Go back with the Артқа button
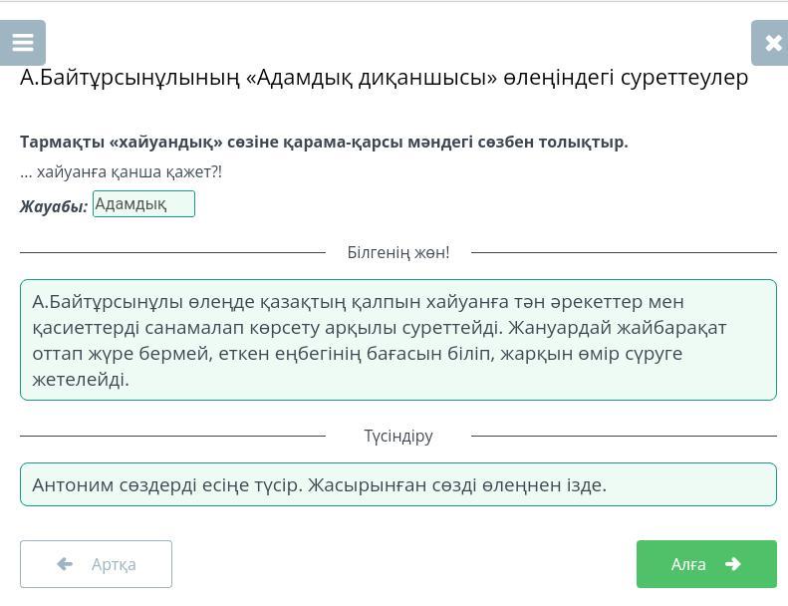 pyautogui.click(x=96, y=564)
